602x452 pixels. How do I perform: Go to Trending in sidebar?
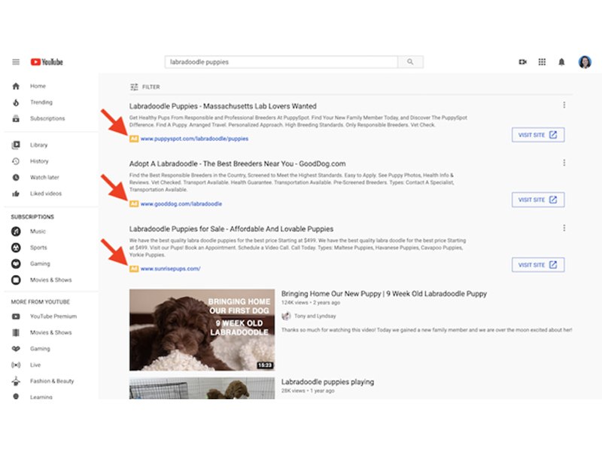(41, 102)
